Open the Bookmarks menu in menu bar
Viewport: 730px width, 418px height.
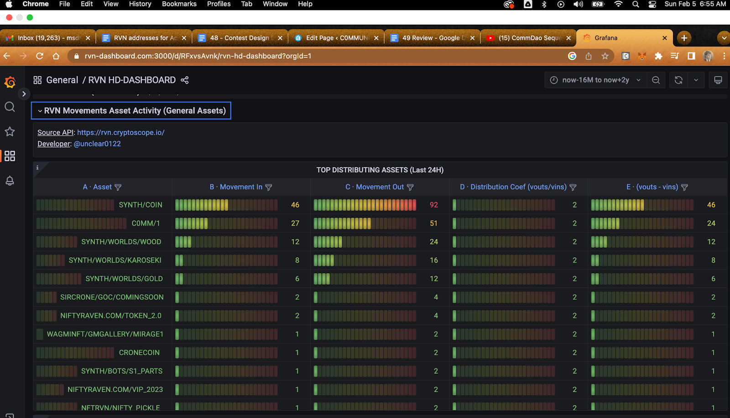click(179, 4)
